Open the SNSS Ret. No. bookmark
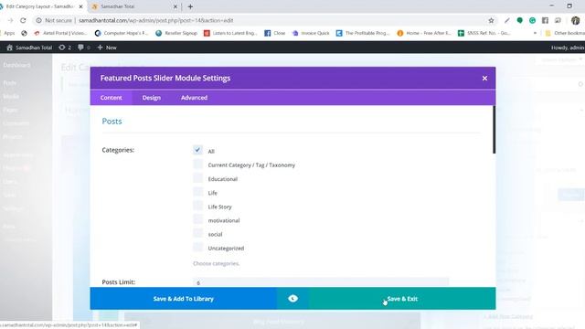This screenshot has height=329, width=585. tap(484, 33)
